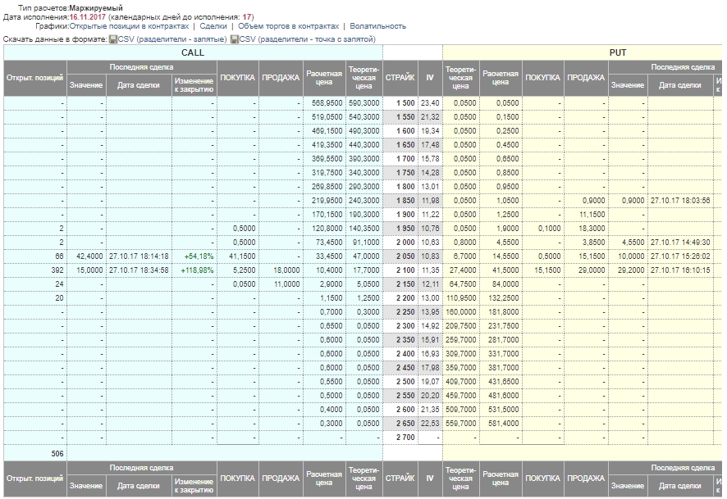Click expiration date 16.11.2017
727x499 pixels.
click(x=88, y=17)
